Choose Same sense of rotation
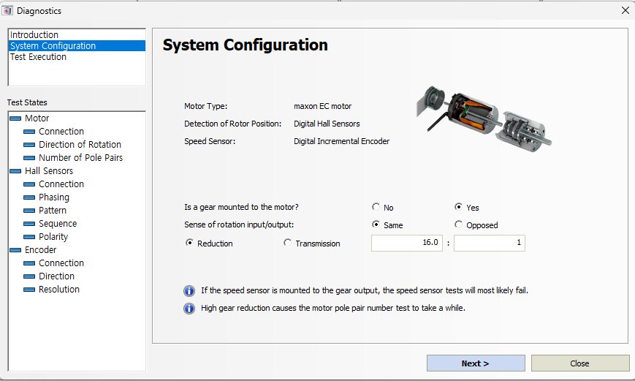 (376, 225)
